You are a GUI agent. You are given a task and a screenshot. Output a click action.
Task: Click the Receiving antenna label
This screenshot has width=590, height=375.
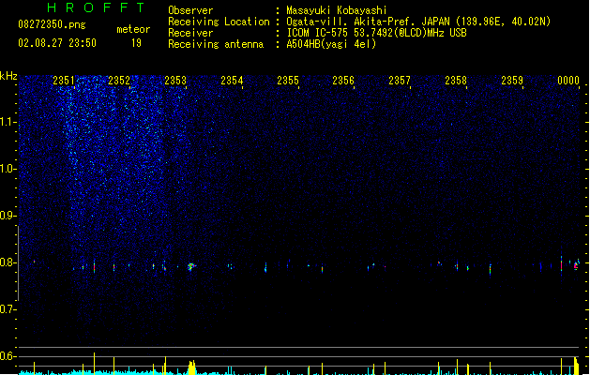(216, 44)
